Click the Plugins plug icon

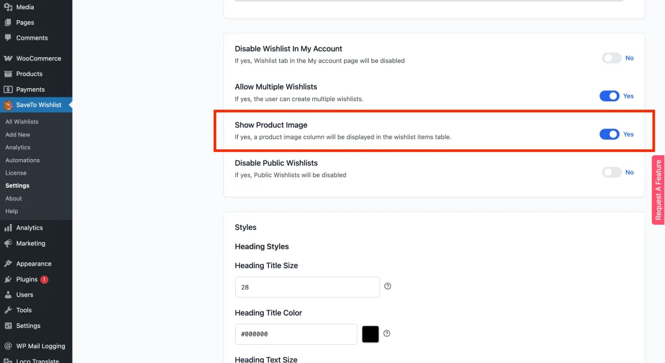click(x=8, y=279)
